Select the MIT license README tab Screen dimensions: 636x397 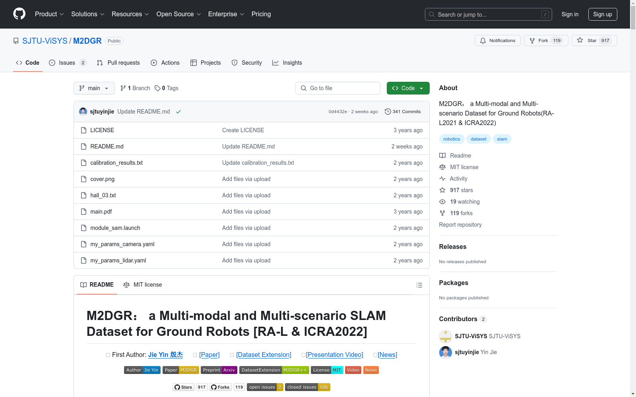(143, 285)
